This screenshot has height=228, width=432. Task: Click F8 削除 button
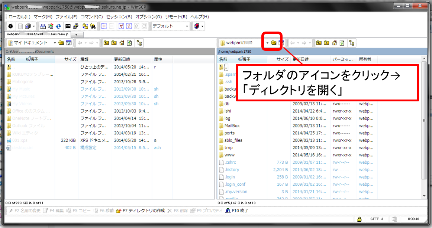[x=178, y=211]
